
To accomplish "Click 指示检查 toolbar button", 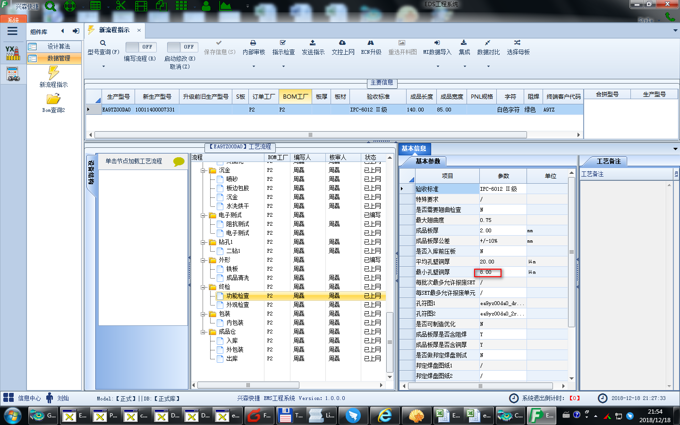I will tap(283, 48).
